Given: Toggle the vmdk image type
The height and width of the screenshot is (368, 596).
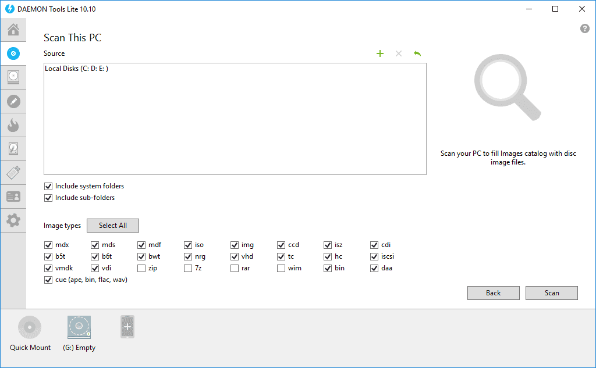Looking at the screenshot, I should pos(48,269).
